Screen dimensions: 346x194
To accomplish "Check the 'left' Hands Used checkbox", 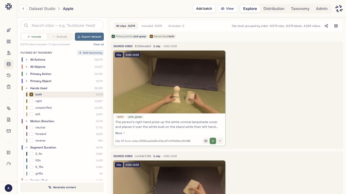I will (x=31, y=114).
